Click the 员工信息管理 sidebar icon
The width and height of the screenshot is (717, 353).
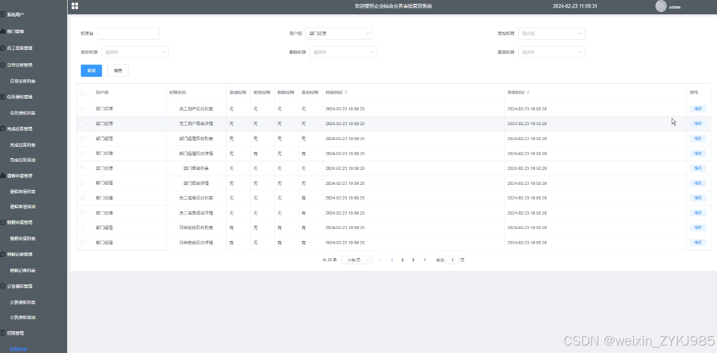(3, 48)
